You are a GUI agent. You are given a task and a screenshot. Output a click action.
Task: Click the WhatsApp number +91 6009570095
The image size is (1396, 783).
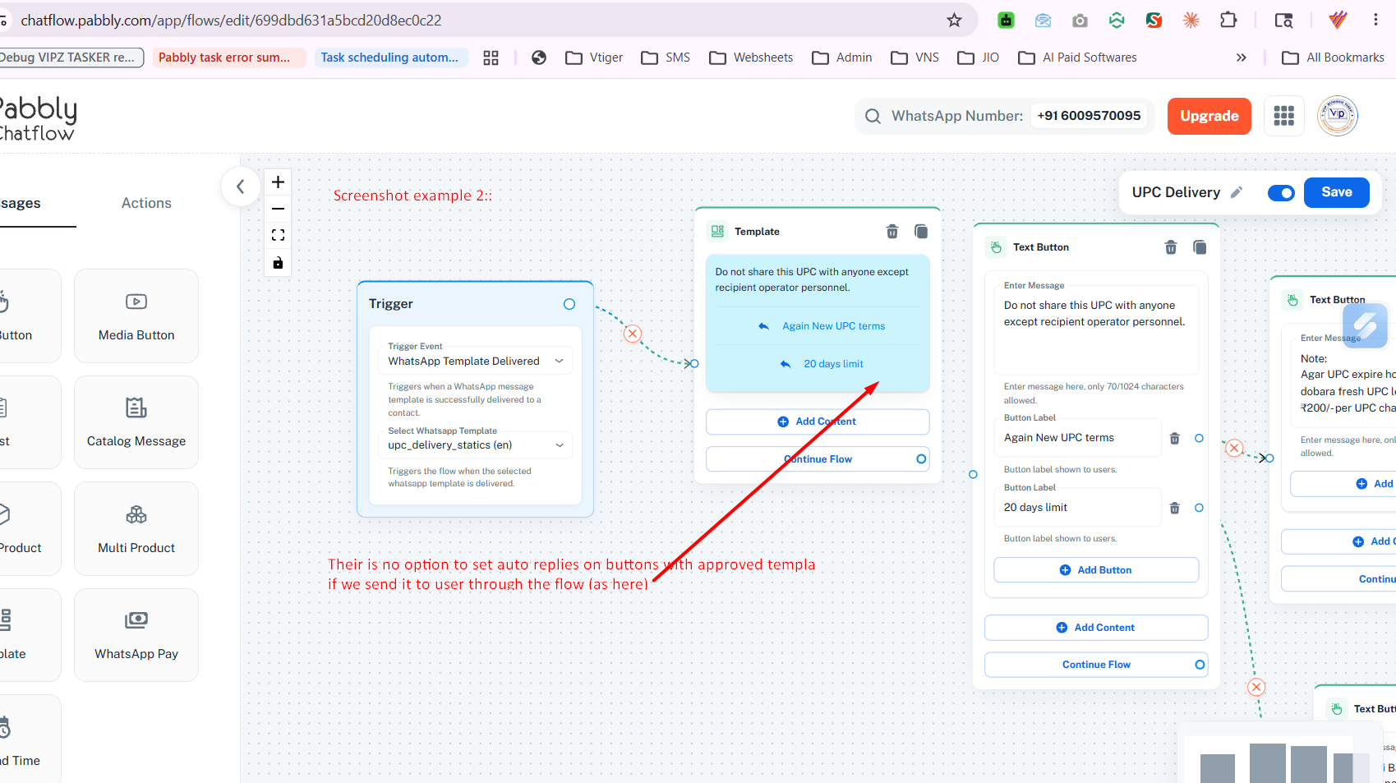(x=1089, y=116)
